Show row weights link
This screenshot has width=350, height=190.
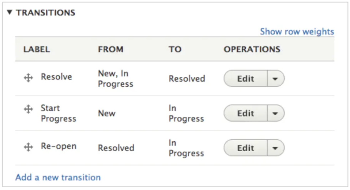point(297,31)
